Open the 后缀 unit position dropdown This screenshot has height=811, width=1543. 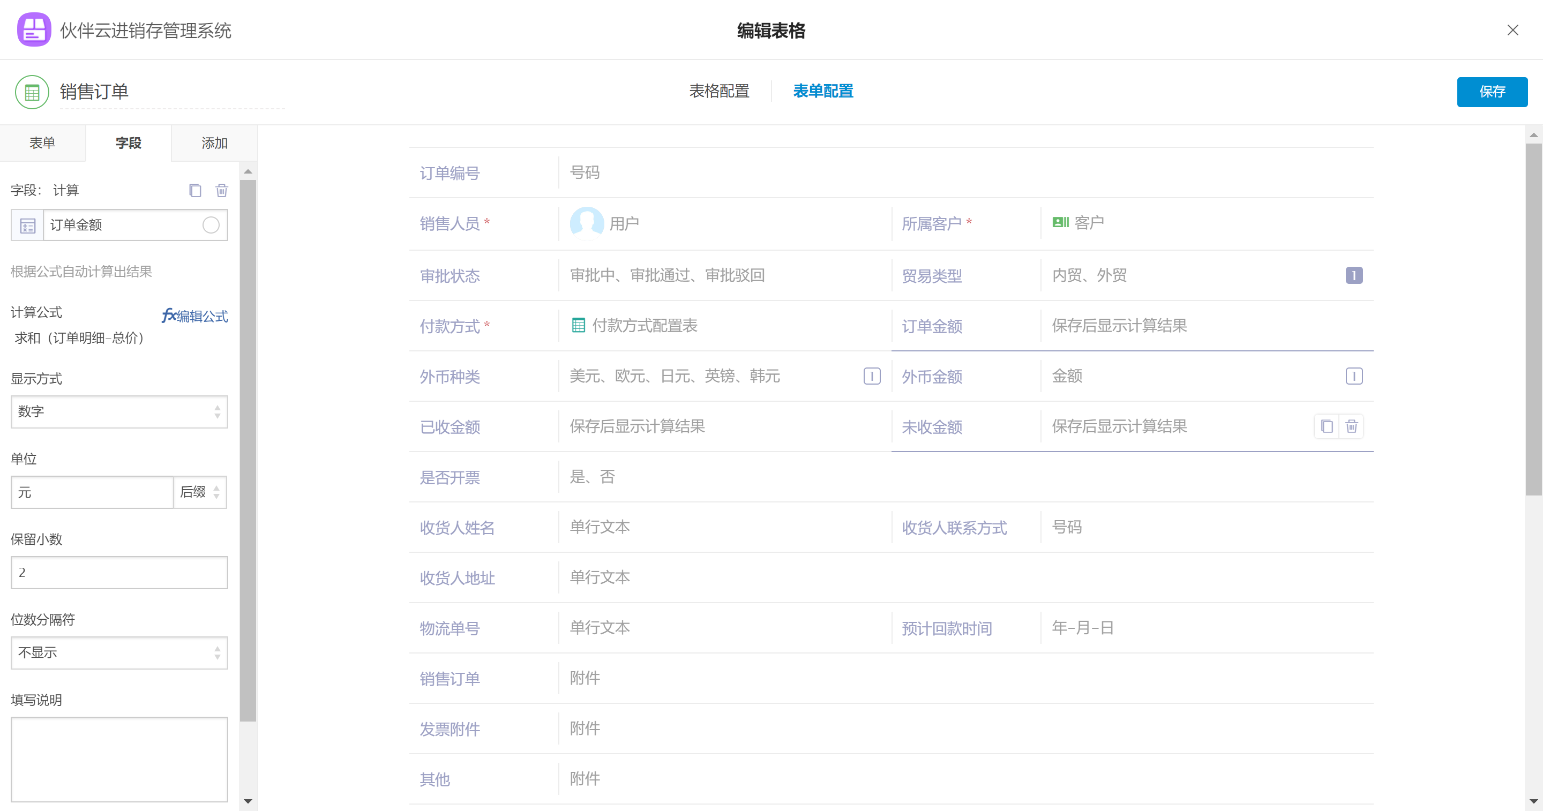pos(200,492)
